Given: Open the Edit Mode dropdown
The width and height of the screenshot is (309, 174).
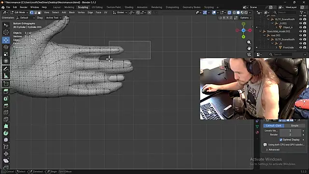Looking at the screenshot, I should coord(19,13).
